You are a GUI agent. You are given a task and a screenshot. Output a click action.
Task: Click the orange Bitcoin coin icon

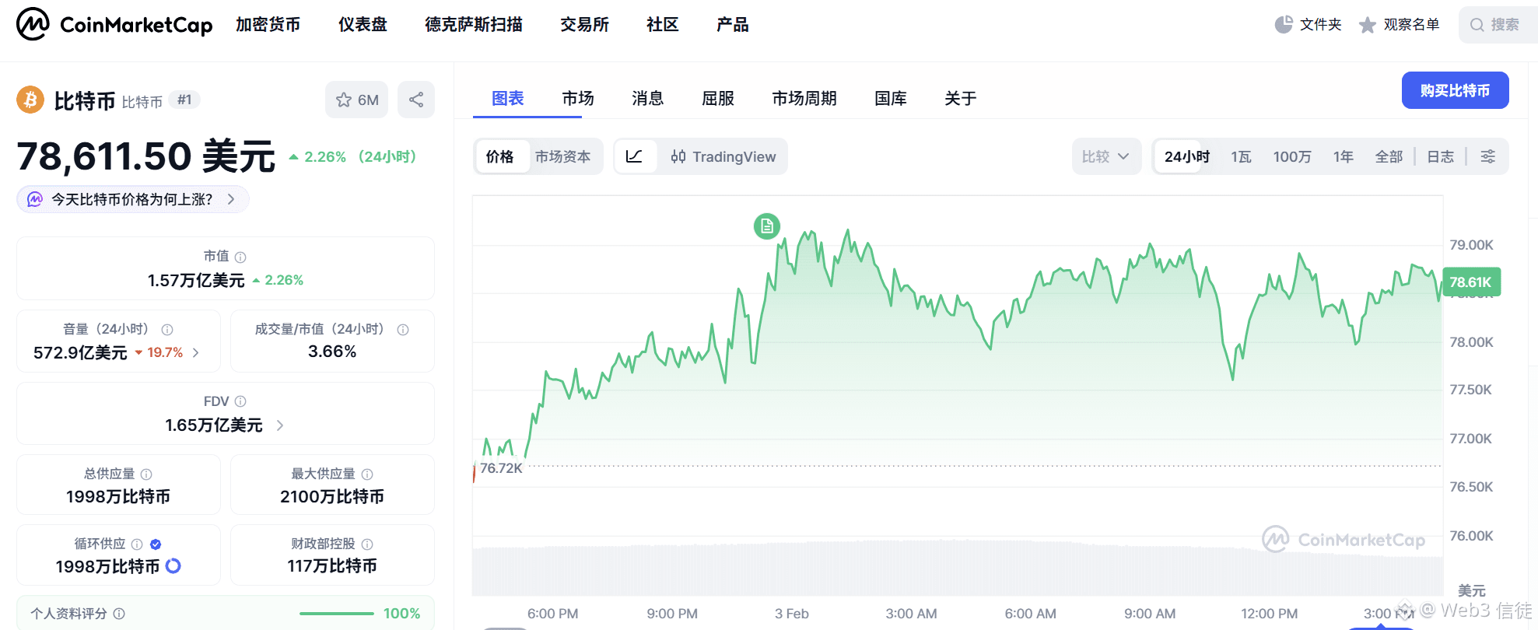click(x=30, y=100)
